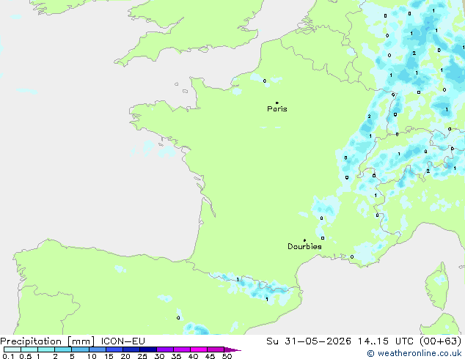Select the Paris location dot marker
465x359 pixels.
click(x=277, y=103)
